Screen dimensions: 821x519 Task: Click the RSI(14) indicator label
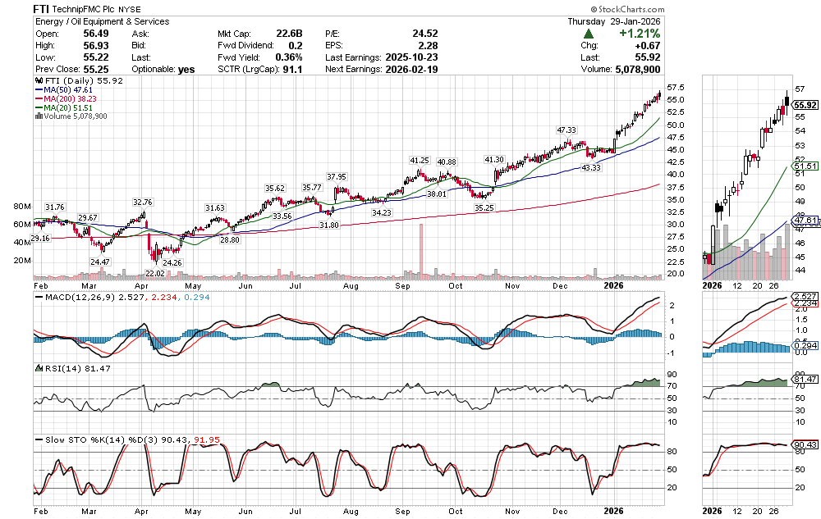point(54,368)
